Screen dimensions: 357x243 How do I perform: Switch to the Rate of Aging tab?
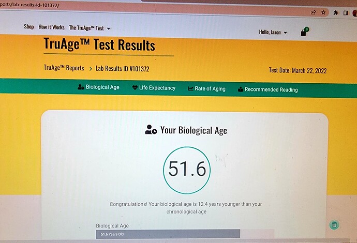pos(207,88)
